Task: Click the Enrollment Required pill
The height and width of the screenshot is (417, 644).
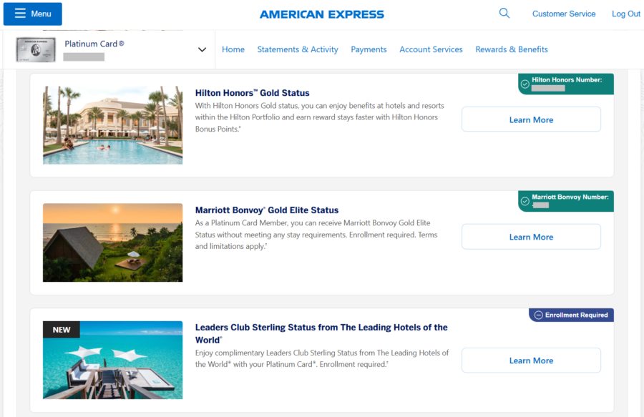Action: click(x=570, y=315)
